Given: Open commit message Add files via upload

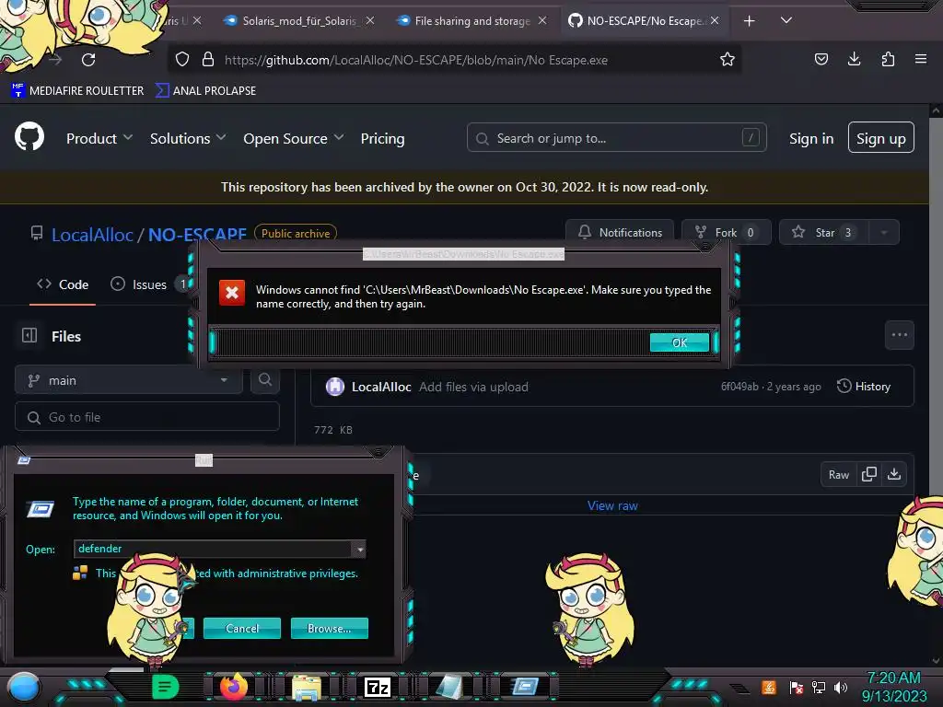Looking at the screenshot, I should 473,387.
